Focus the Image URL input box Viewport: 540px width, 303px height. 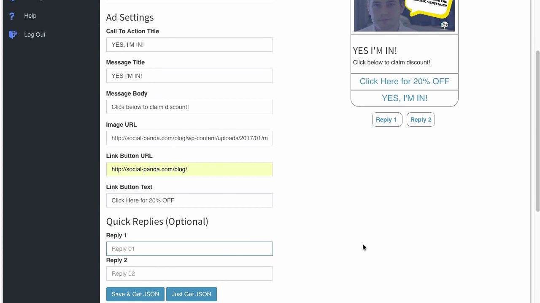click(189, 138)
